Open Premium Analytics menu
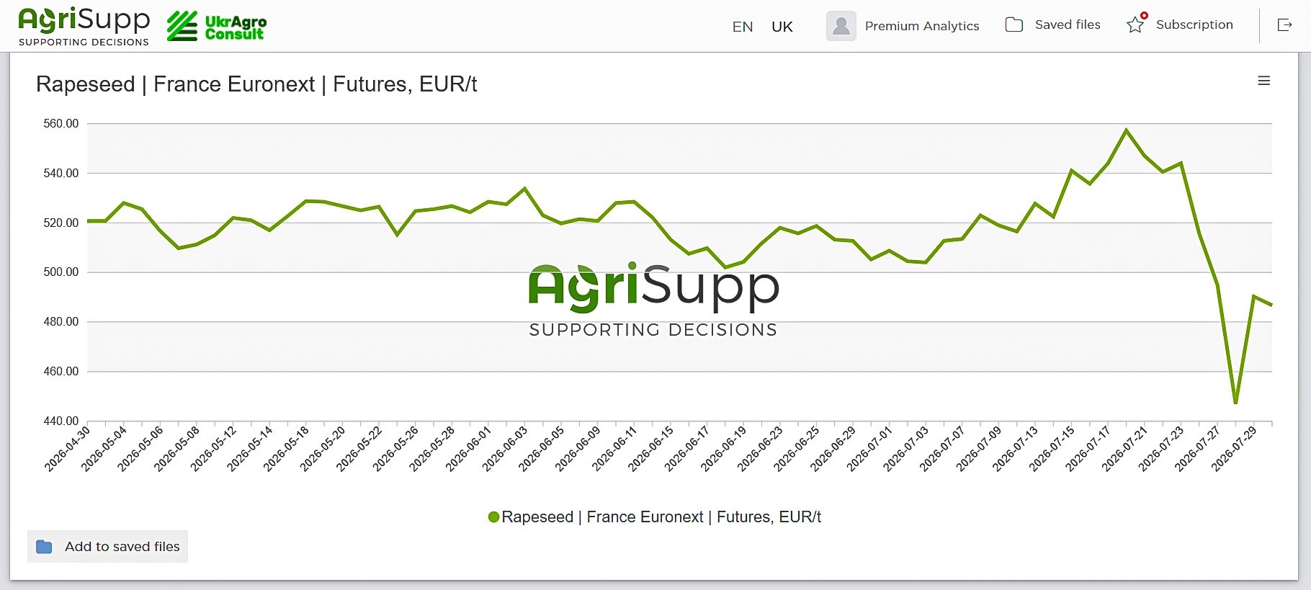 point(922,26)
